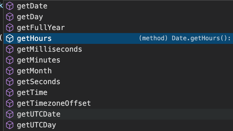
Task: Accept the highlighted getHours suggestion
Action: 118,38
